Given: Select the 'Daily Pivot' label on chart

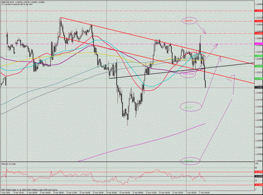Looking at the screenshot, I should (189, 74).
